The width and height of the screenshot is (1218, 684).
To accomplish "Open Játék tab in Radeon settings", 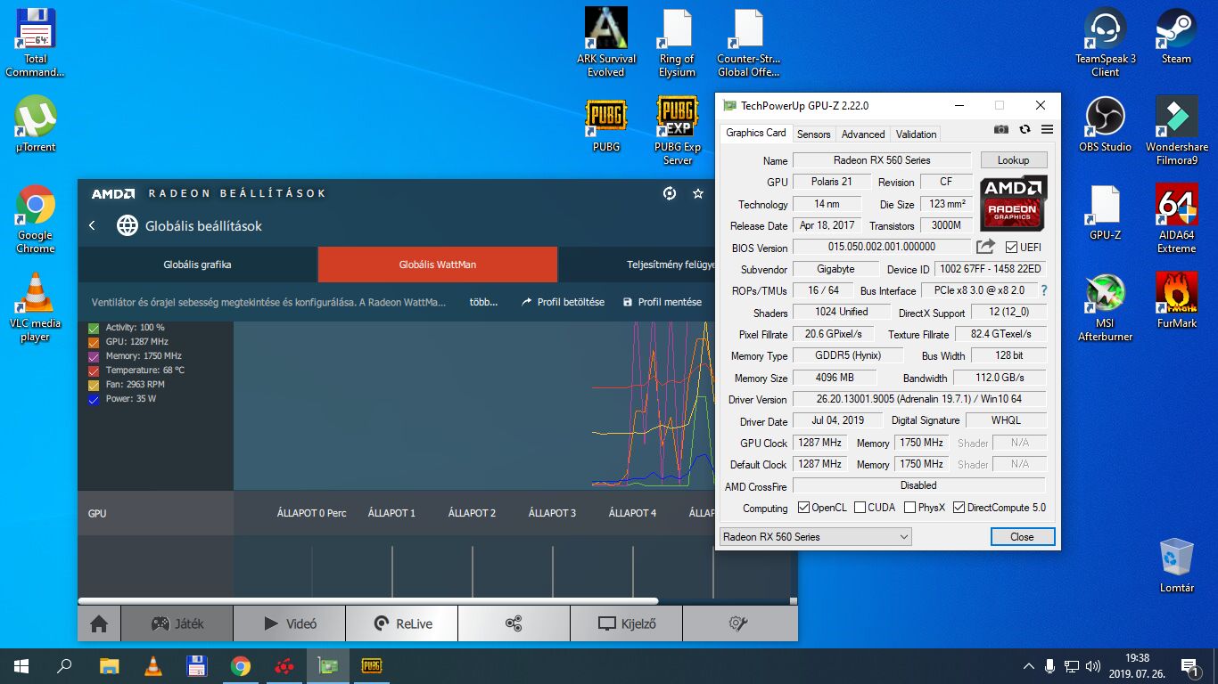I will tap(177, 623).
